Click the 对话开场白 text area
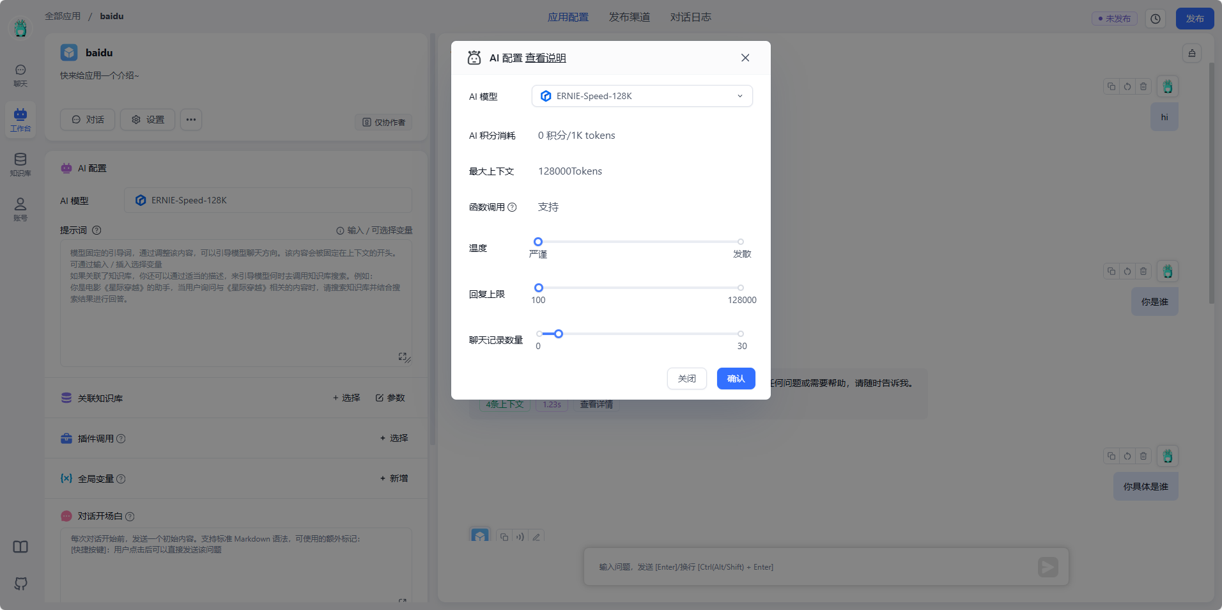1222x610 pixels. [236, 565]
